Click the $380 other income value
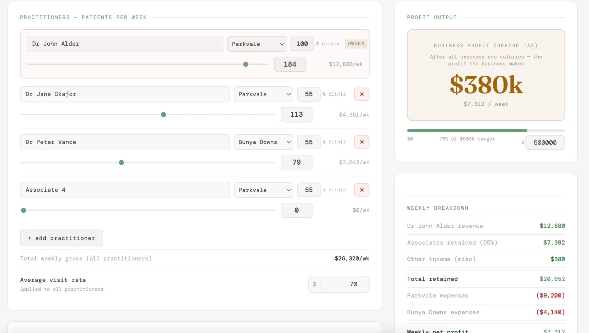 (x=557, y=259)
